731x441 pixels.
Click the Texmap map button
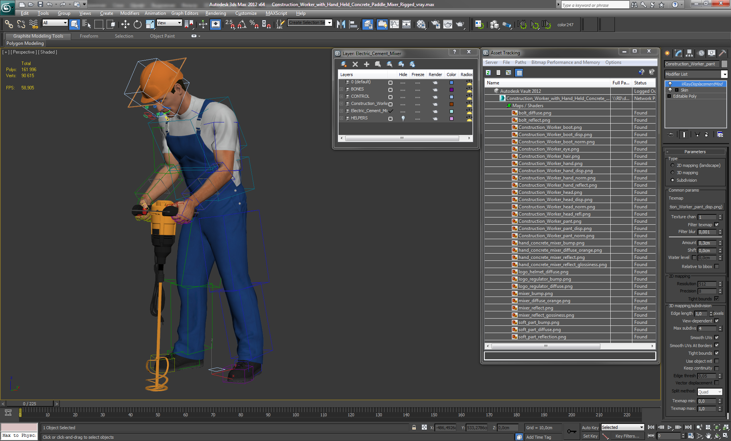[x=696, y=207]
